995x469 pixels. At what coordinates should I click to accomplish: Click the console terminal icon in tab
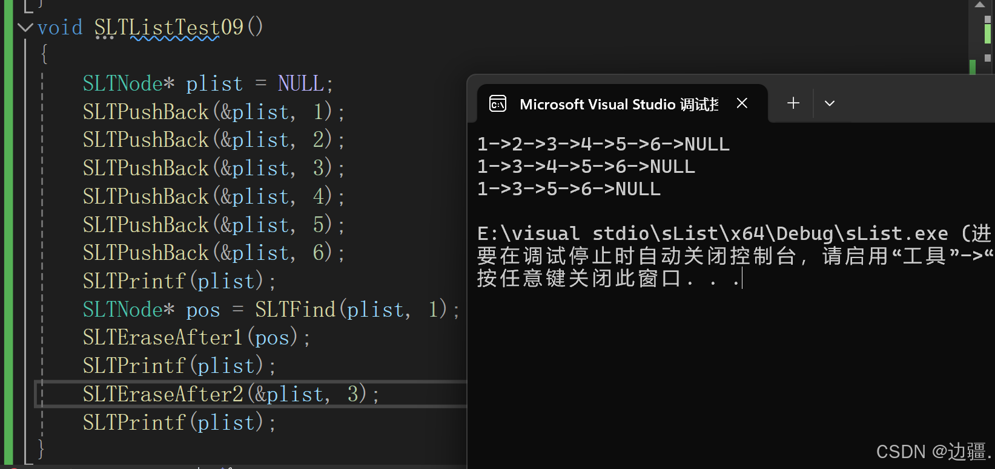pos(498,104)
